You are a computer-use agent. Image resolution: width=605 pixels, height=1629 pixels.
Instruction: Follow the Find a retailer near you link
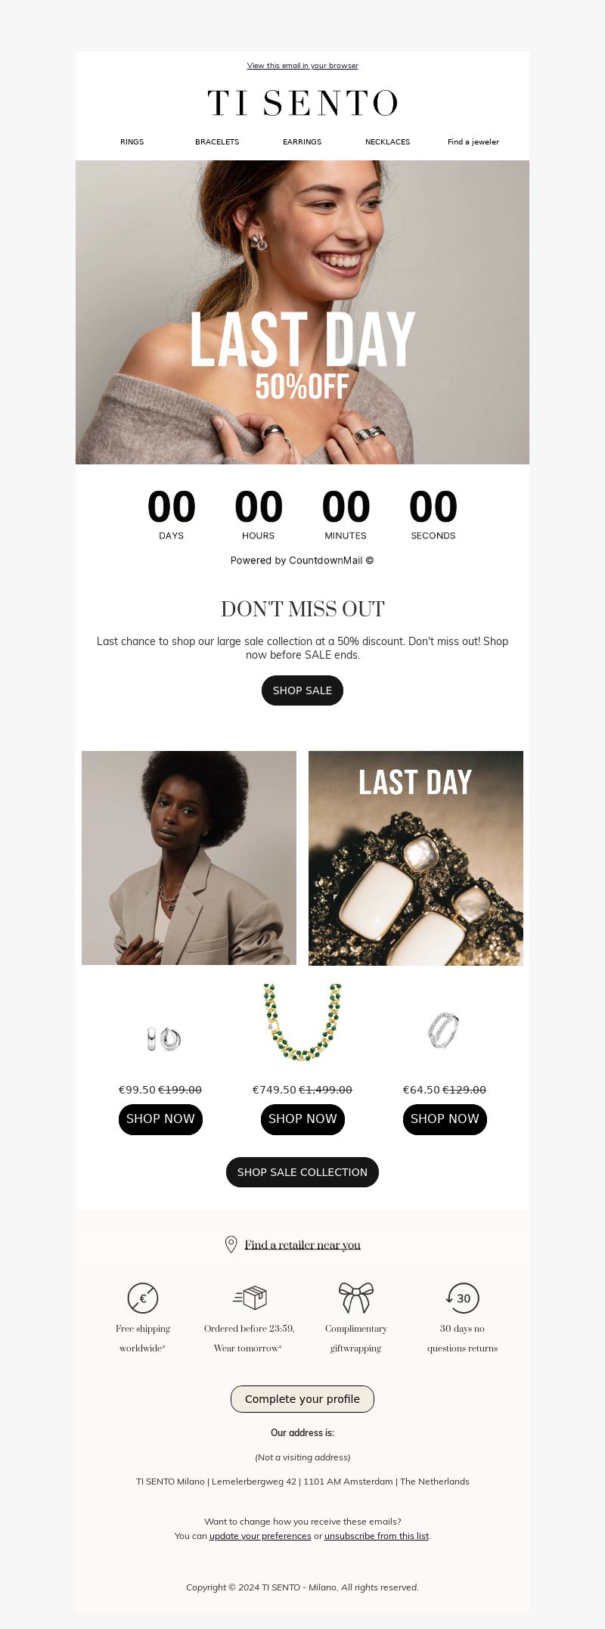pos(302,1245)
